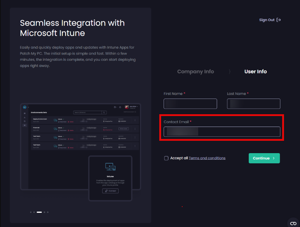Check the Accept all Terms and conditions checkbox

(x=166, y=158)
